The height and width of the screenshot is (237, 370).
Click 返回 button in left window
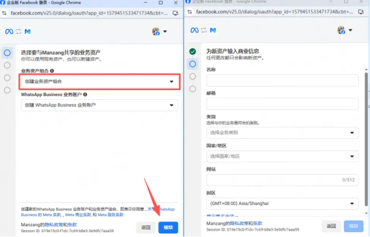click(x=146, y=228)
